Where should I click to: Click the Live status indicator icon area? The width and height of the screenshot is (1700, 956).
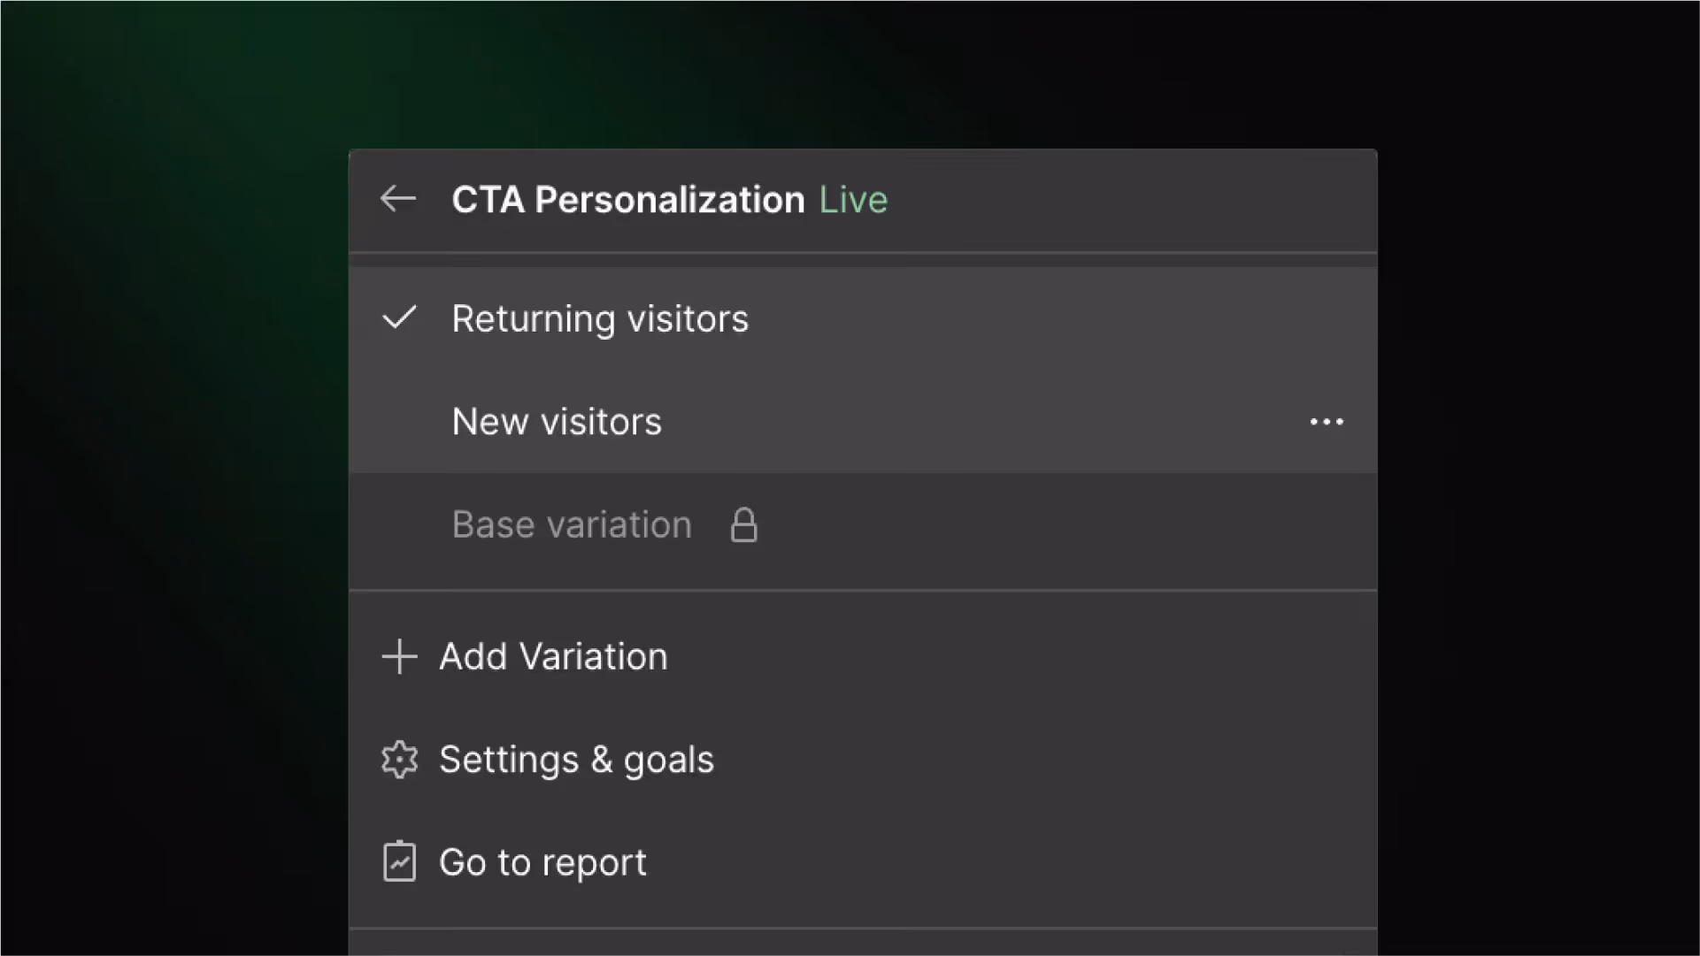tap(852, 199)
